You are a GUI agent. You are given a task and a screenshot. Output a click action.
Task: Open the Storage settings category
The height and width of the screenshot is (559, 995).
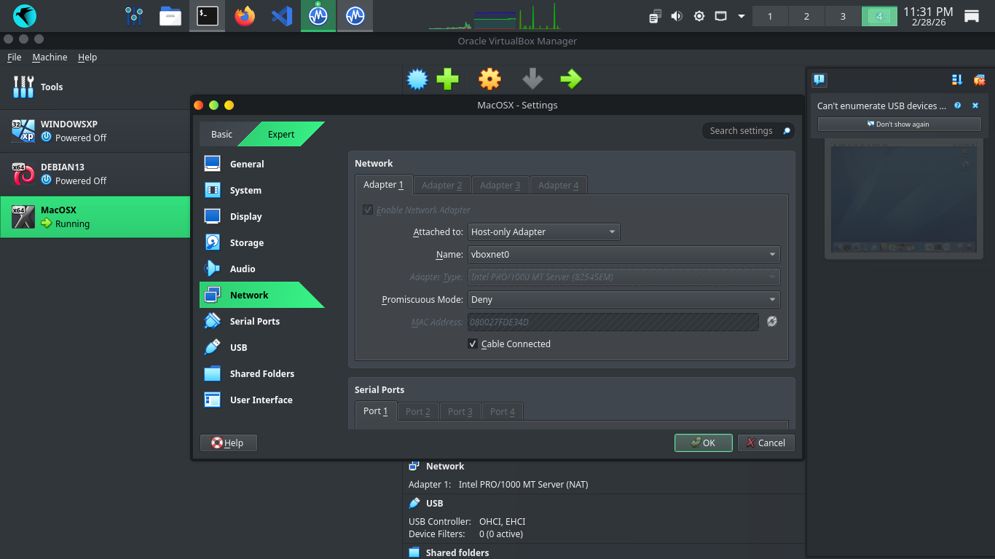coord(247,242)
